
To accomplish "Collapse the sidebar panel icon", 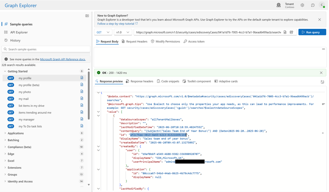I will coord(87,16).
